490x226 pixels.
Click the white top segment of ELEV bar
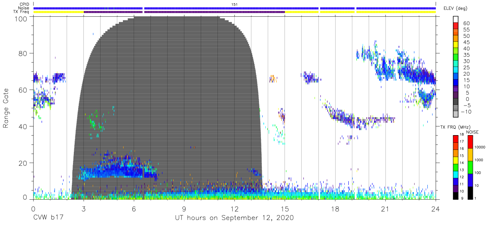coord(456,20)
